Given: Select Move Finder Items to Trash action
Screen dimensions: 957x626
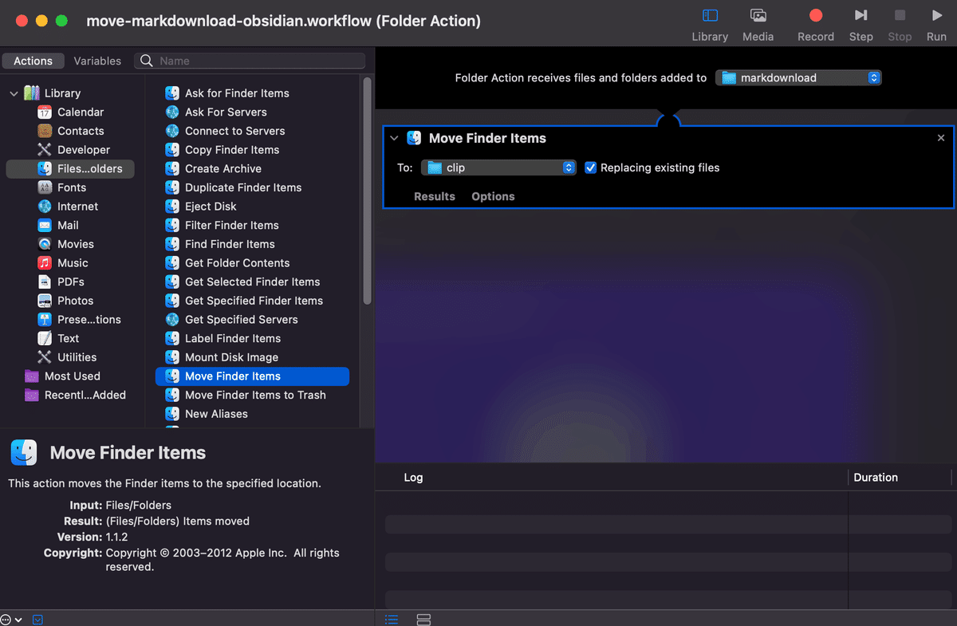Looking at the screenshot, I should point(255,395).
